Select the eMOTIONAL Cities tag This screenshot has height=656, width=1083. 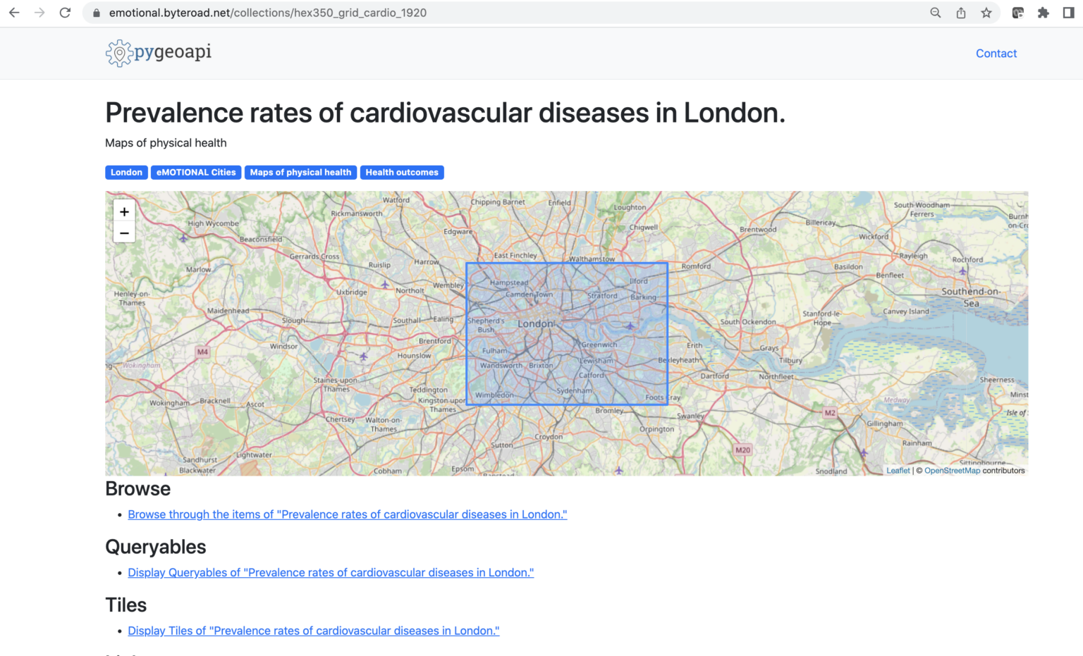click(196, 173)
